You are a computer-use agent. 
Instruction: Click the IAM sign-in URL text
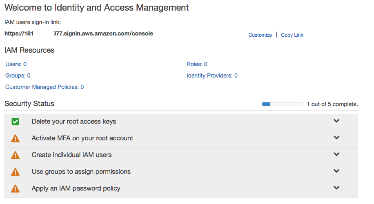click(79, 33)
